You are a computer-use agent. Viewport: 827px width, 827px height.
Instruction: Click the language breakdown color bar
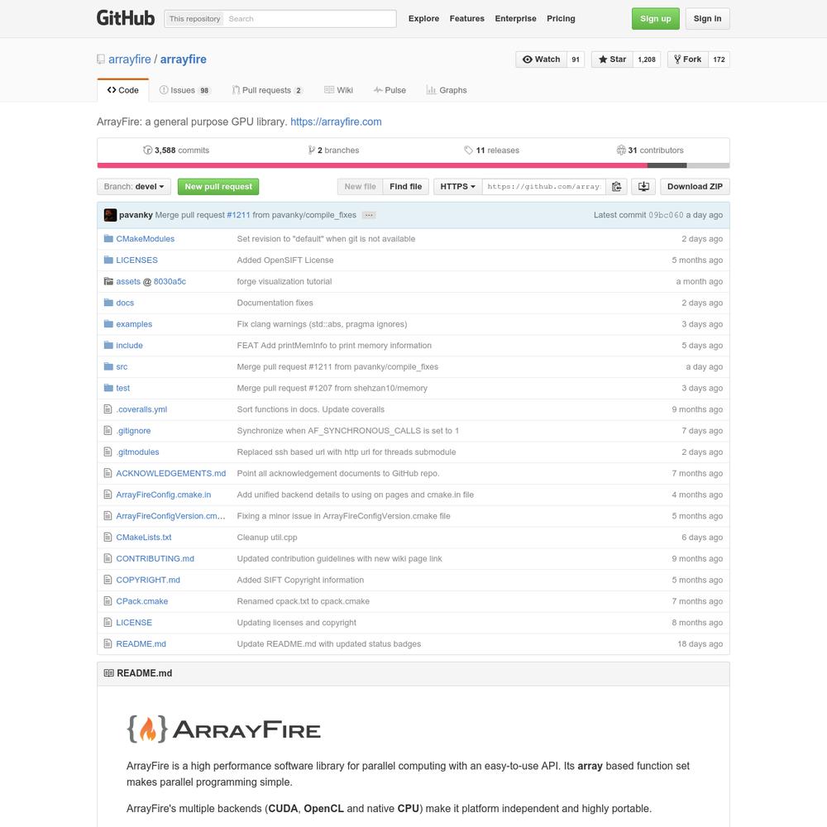[x=413, y=165]
